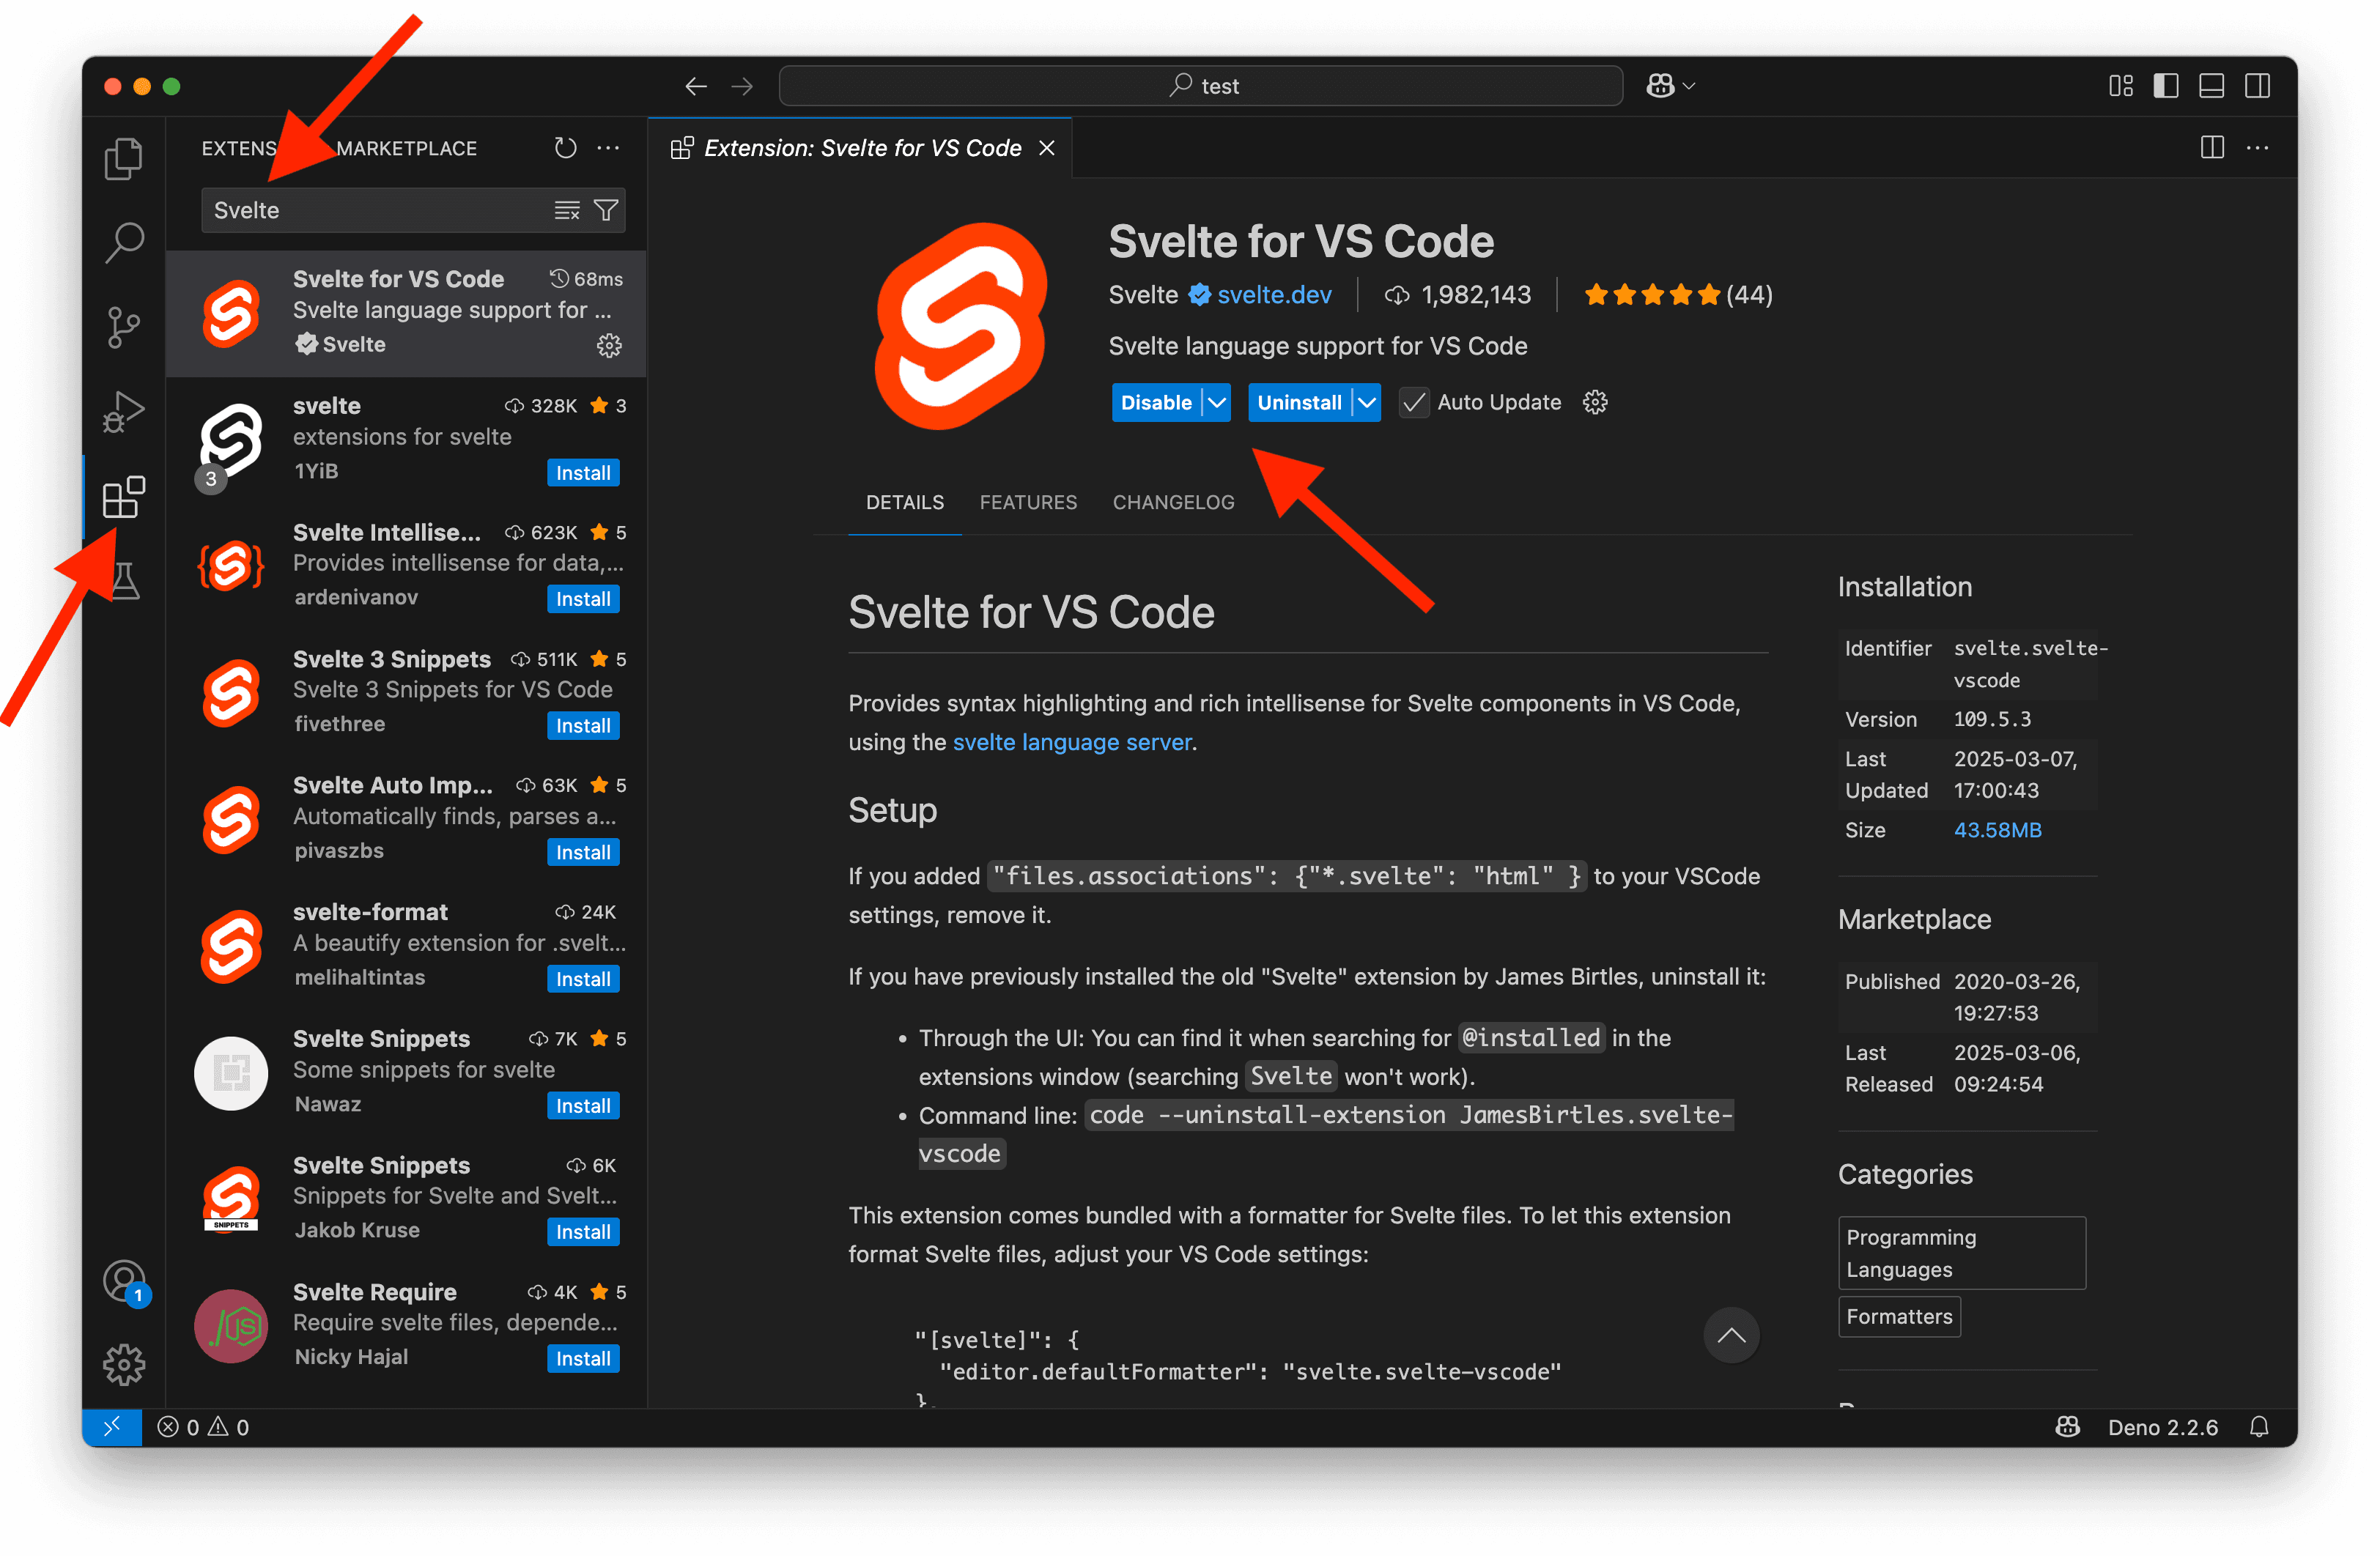Follow the svelte language server link
The image size is (2380, 1556).
coord(1072,742)
